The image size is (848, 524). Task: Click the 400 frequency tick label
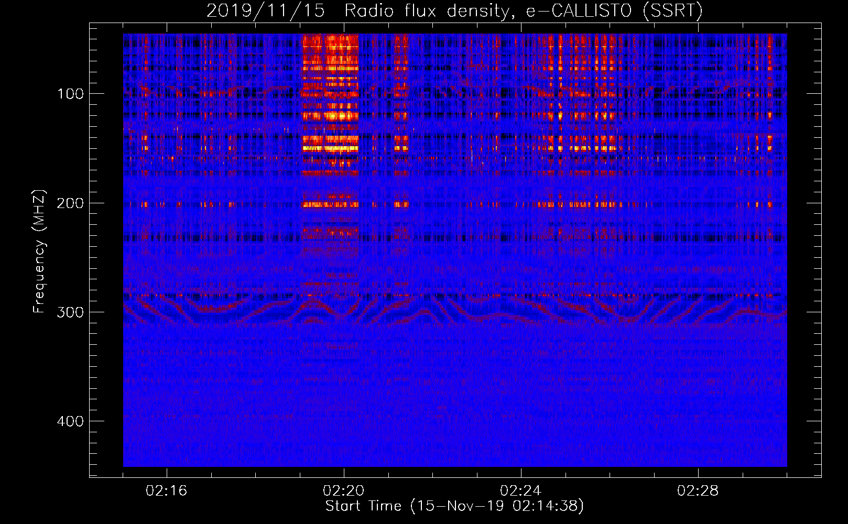tap(70, 421)
